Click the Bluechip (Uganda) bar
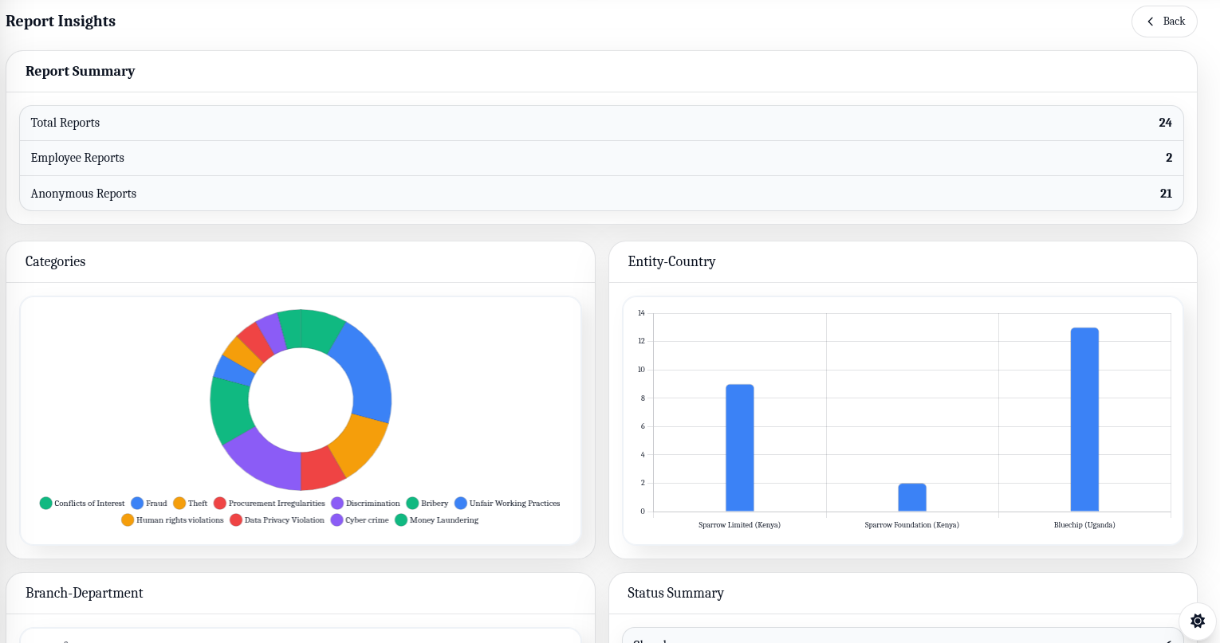This screenshot has height=643, width=1220. [x=1085, y=414]
